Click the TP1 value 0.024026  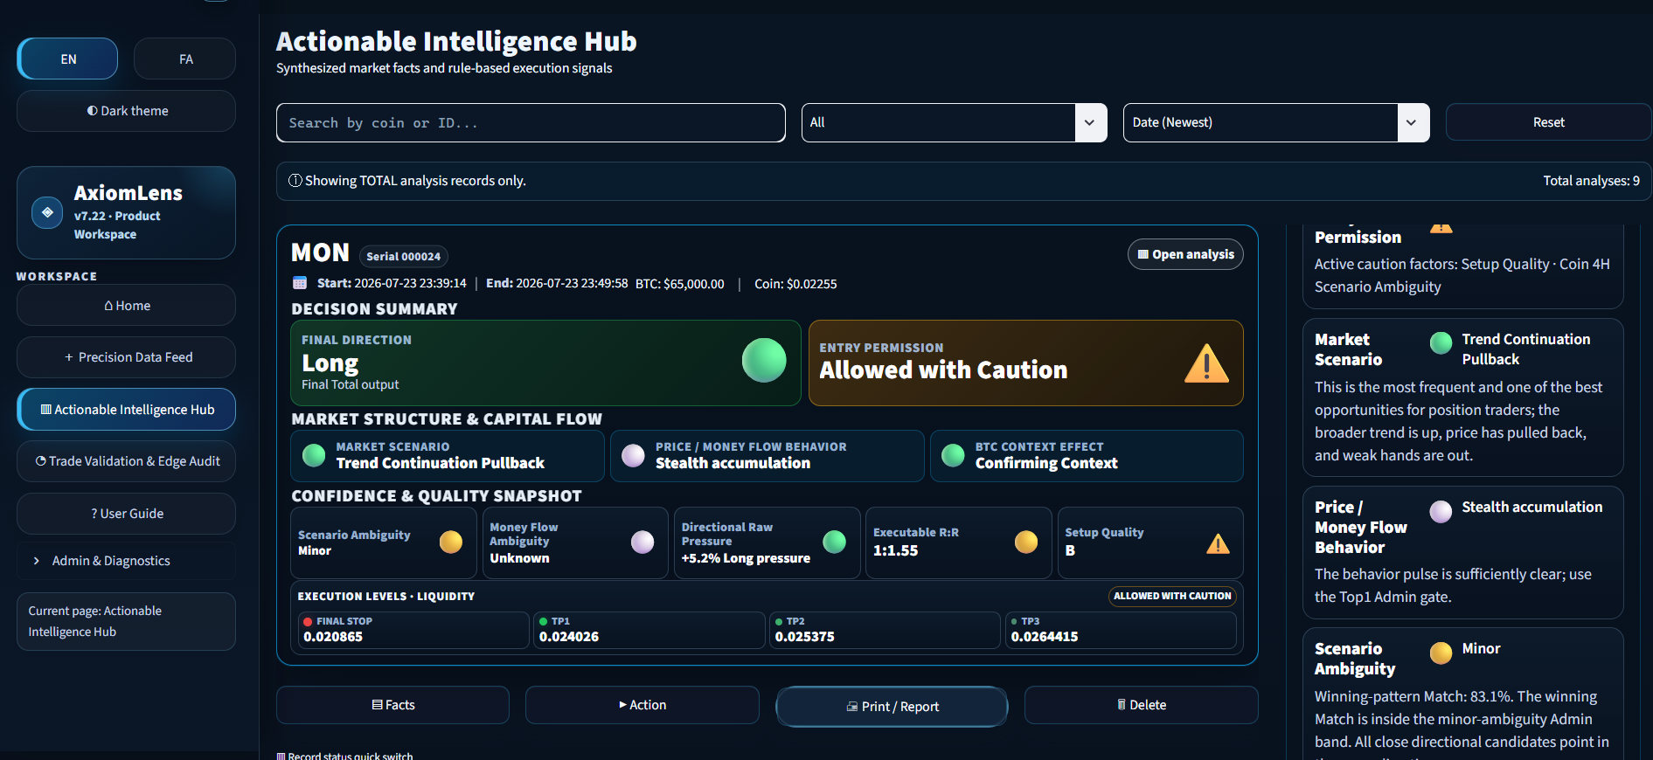click(x=569, y=637)
